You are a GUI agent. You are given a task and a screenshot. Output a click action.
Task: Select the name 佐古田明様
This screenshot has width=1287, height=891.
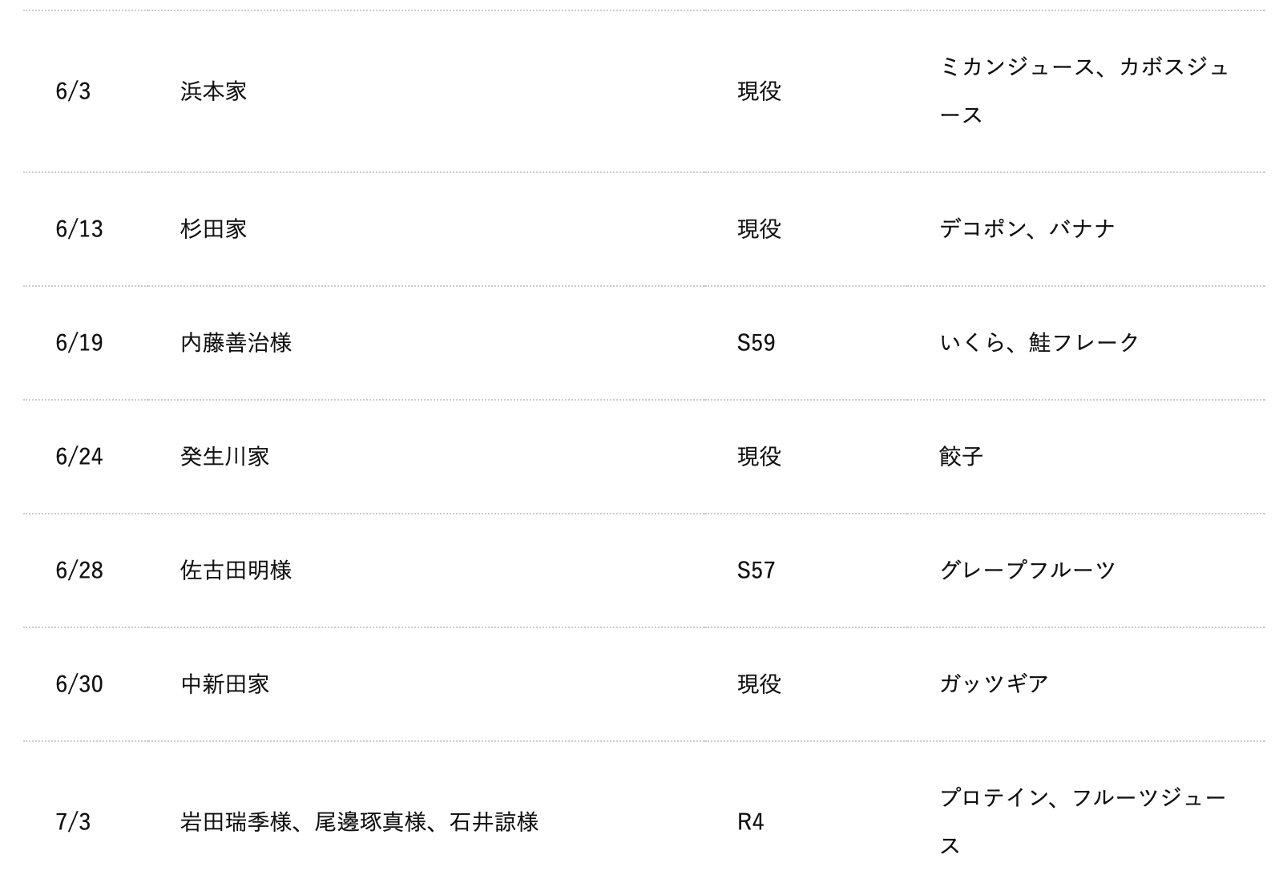(x=236, y=570)
